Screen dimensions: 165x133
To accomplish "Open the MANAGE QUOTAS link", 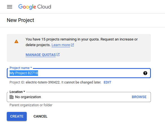I will pos(41,55).
